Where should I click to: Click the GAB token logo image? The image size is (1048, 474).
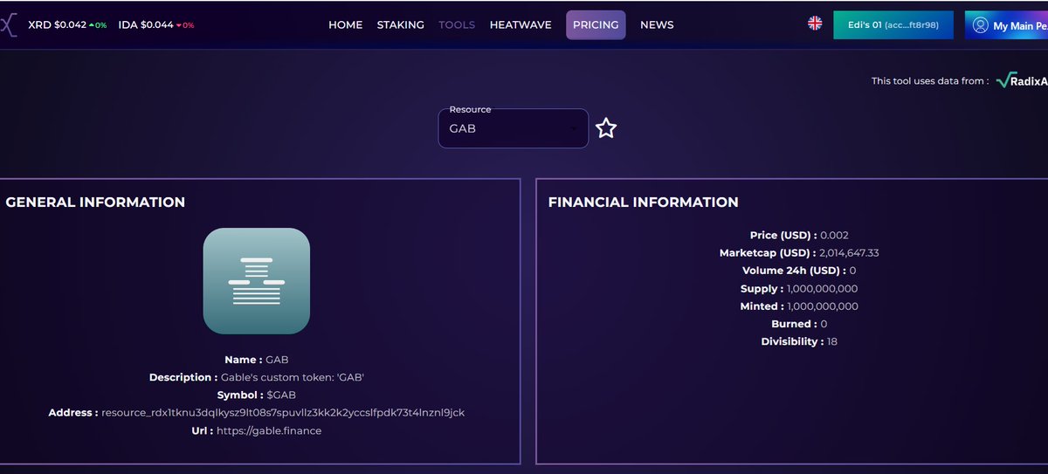[x=257, y=280]
